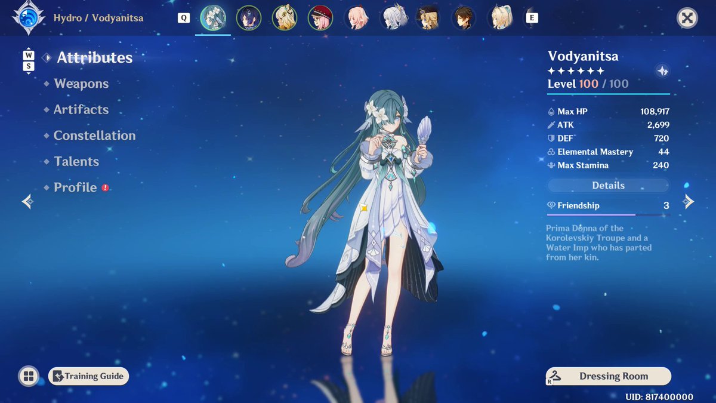Click the DEF shield icon
This screenshot has width=716, height=403.
point(551,139)
